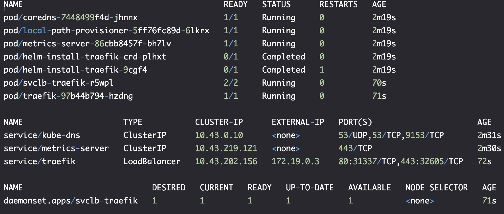Viewport: 504px width, 214px height.
Task: Click ports 53/UDP,53/TCP,9153/TCP
Action: pos(391,135)
